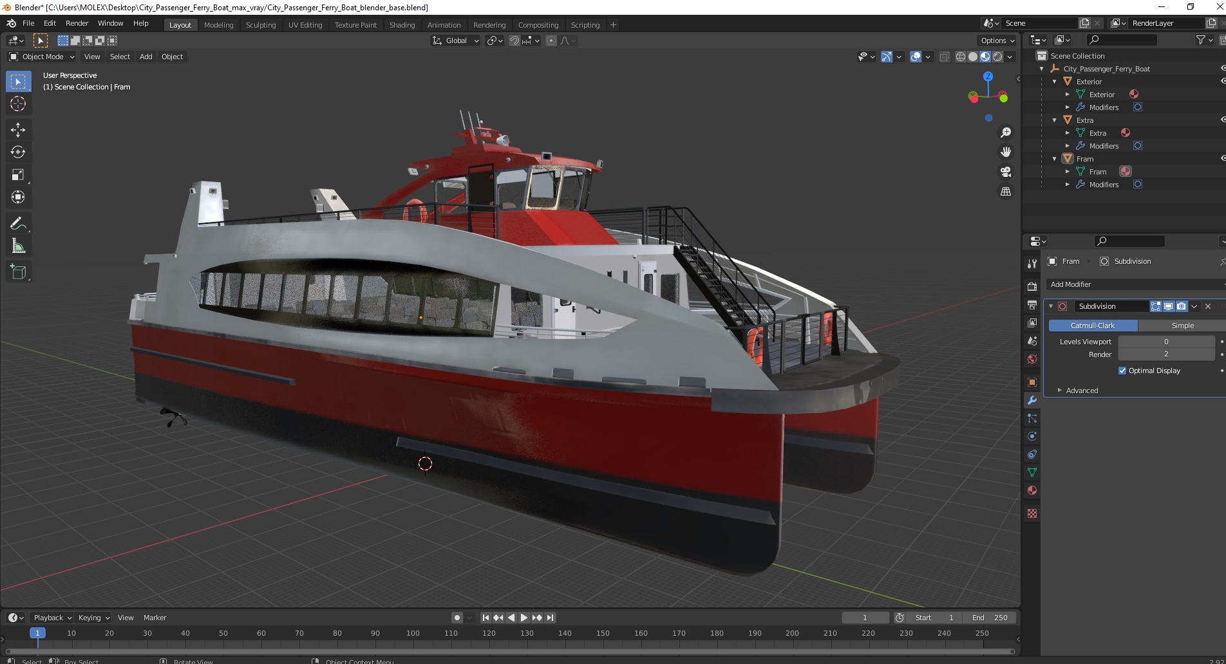Open the Global transform orientation dropdown
This screenshot has height=664, width=1226.
456,41
